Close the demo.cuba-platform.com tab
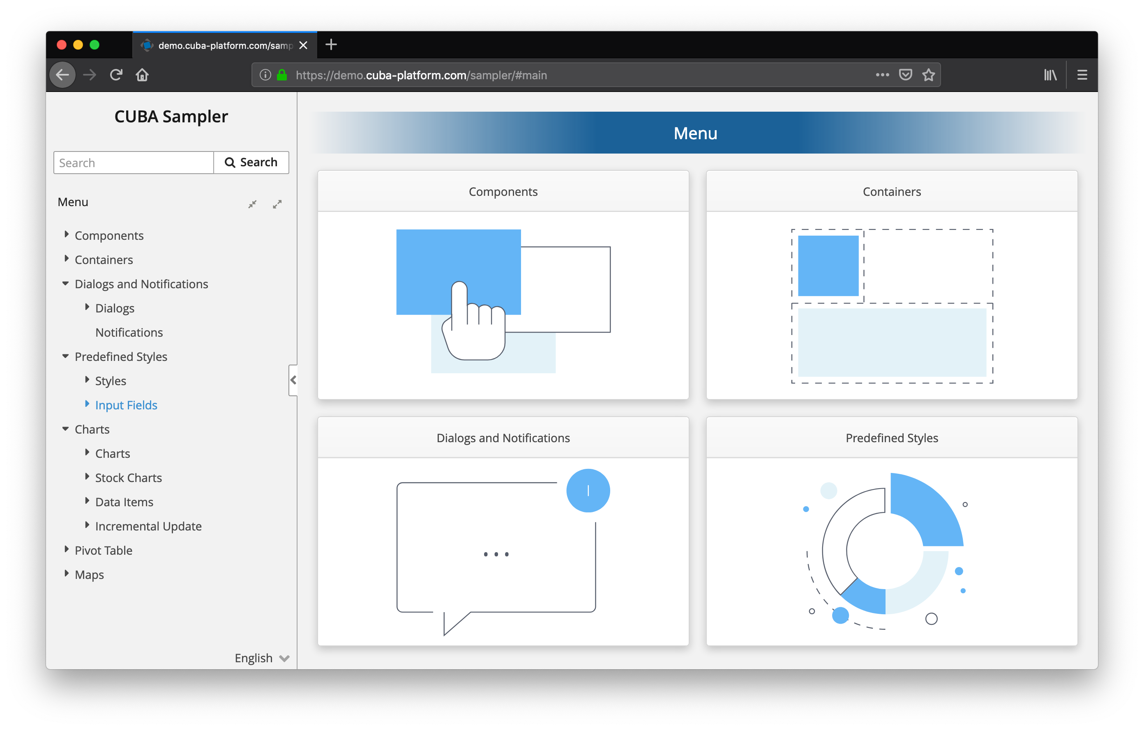 coord(303,45)
